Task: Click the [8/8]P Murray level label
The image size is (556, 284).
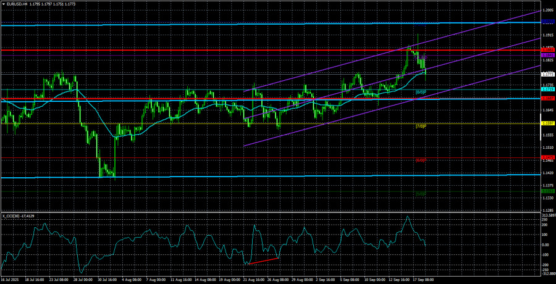Action: 421,92
